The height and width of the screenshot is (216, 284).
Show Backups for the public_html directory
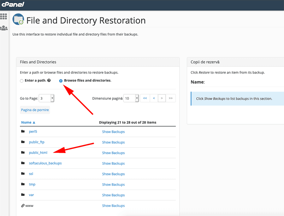[x=113, y=153]
